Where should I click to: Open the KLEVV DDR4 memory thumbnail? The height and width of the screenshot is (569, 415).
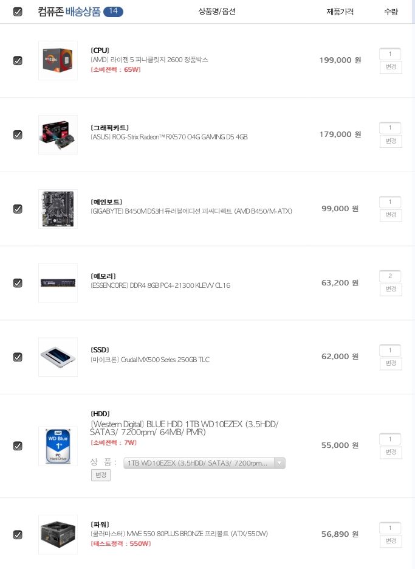58,283
